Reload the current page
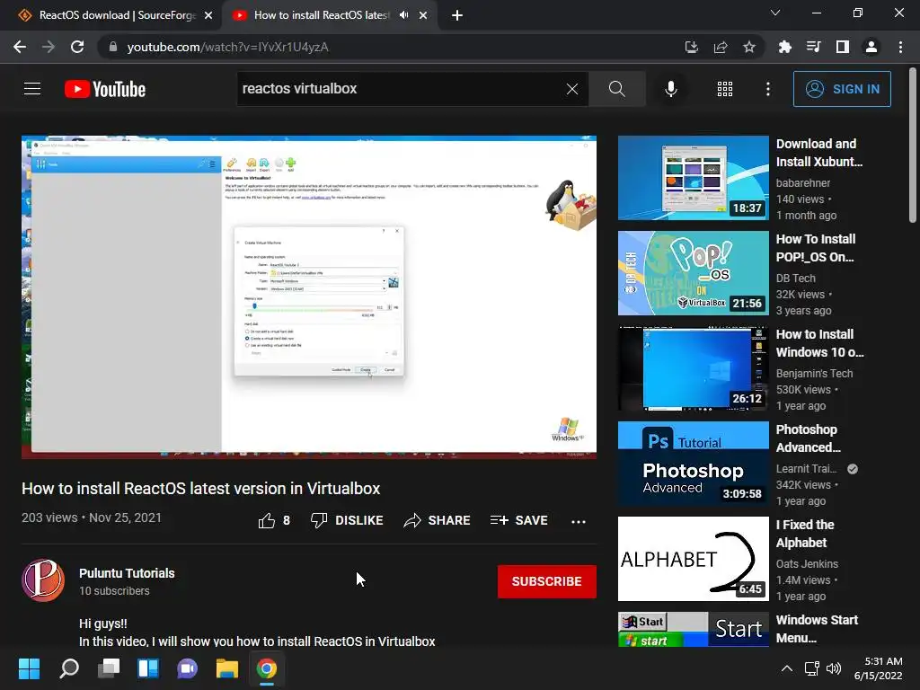This screenshot has width=920, height=690. coord(77,47)
